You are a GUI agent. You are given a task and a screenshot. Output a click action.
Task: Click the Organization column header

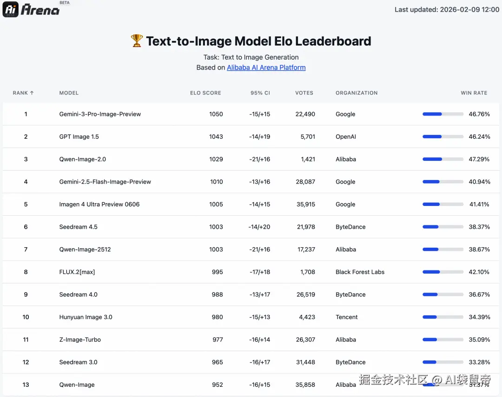click(x=357, y=93)
